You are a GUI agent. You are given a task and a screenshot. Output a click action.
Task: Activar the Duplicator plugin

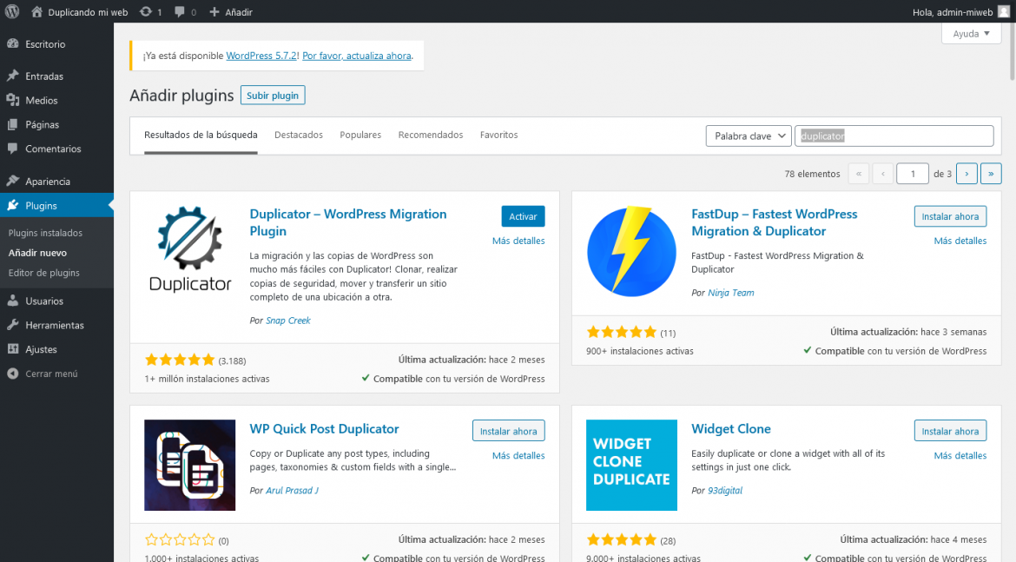tap(523, 215)
